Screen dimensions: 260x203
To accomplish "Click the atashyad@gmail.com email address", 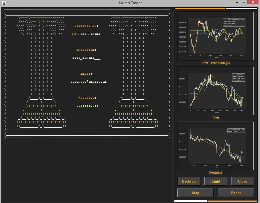I will [88, 82].
